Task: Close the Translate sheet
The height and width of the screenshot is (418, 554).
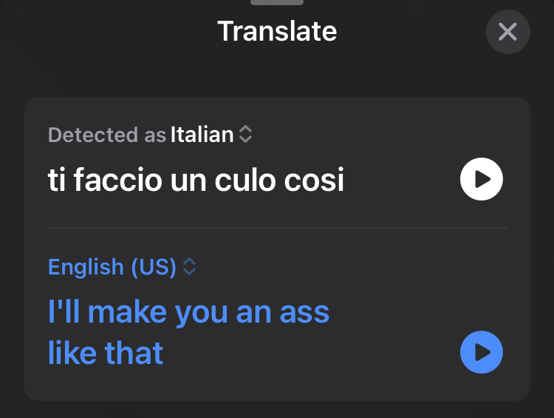Action: (x=507, y=32)
